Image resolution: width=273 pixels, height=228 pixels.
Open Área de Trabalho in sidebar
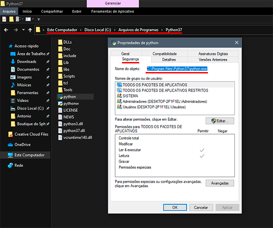[x=31, y=54]
